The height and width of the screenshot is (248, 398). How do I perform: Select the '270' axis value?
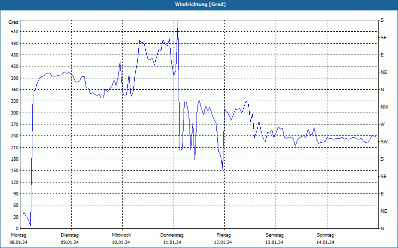click(x=14, y=124)
